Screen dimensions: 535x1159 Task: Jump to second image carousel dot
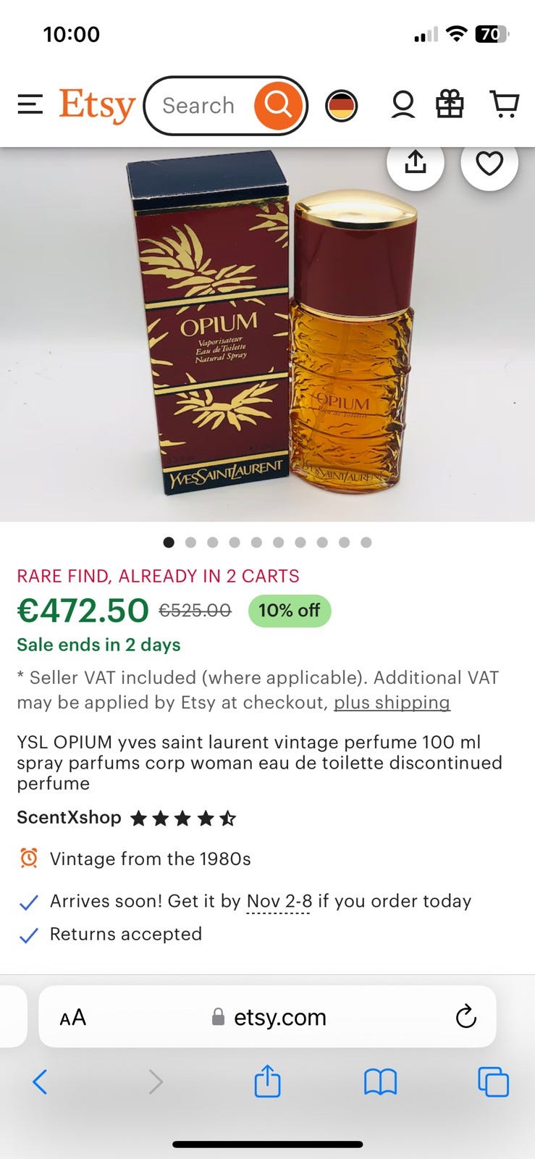click(x=190, y=542)
